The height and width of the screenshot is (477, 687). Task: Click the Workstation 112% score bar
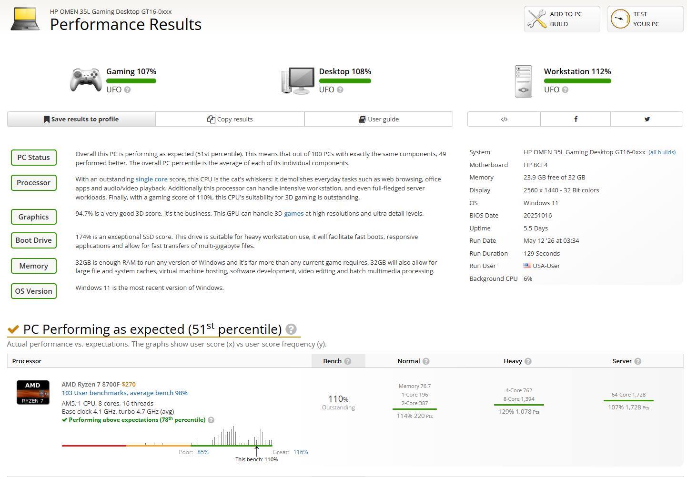(577, 81)
